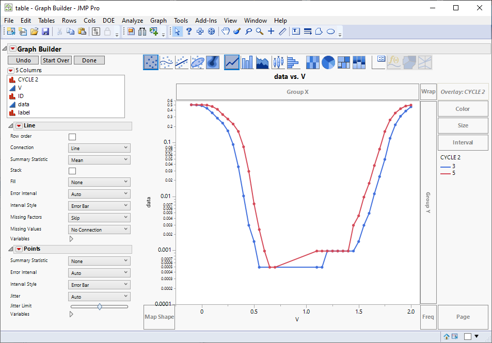Toggle the Stack checkbox
The height and width of the screenshot is (343, 492).
pos(72,171)
